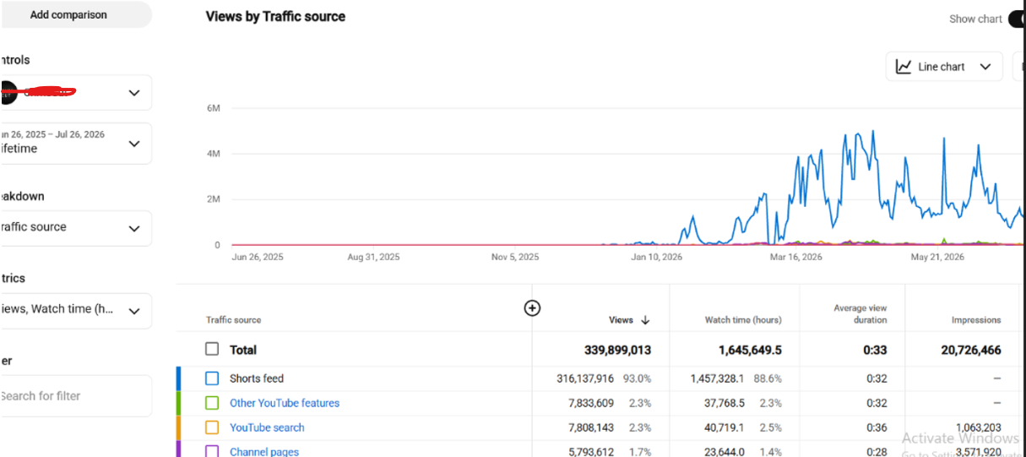Check the Shorts feed checkbox
The image size is (1026, 457).
pos(212,378)
